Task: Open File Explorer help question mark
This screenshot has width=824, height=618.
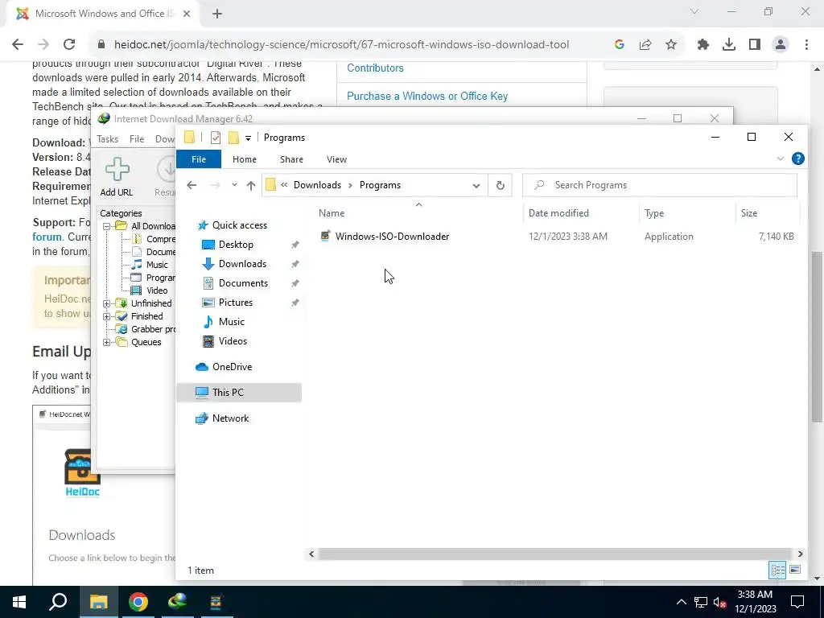Action: 797,159
